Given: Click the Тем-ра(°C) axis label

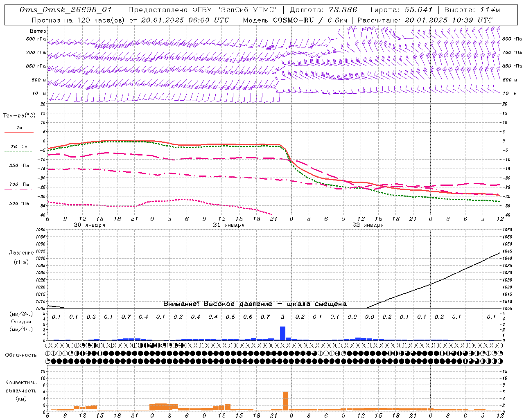Looking at the screenshot, I should (19, 116).
